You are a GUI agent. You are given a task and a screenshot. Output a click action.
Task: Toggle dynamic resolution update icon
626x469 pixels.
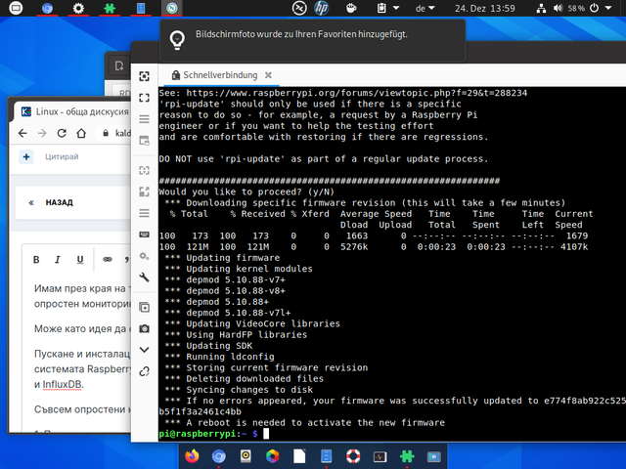(x=144, y=171)
